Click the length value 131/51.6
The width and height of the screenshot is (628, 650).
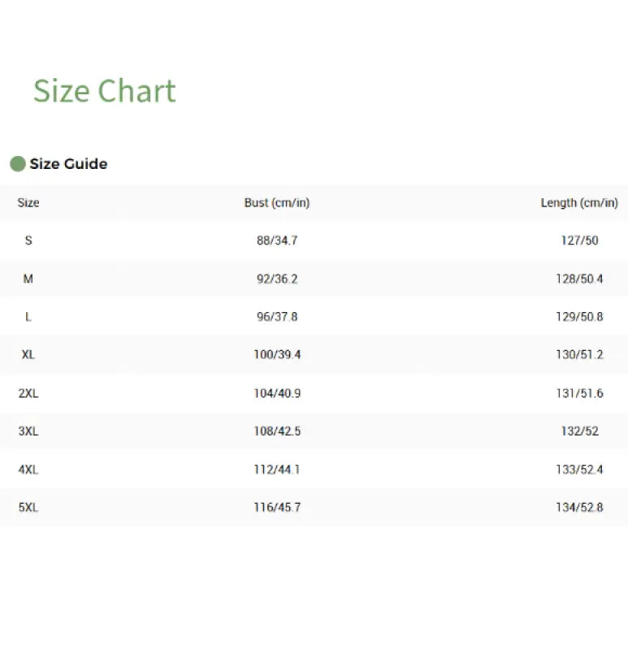click(x=579, y=393)
